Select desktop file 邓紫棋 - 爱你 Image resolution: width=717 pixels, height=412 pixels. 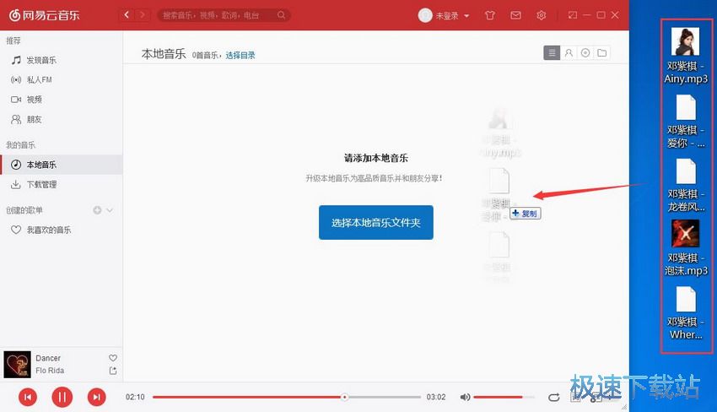coord(686,122)
